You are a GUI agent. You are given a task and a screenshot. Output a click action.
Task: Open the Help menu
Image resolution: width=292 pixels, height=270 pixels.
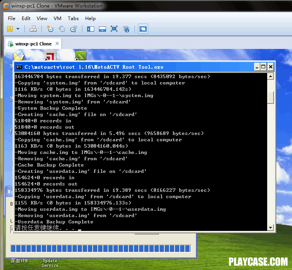[x=90, y=19]
